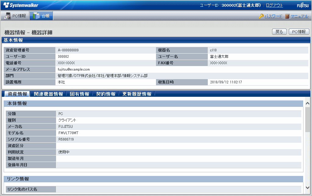Open the マニュアル link

(300, 16)
